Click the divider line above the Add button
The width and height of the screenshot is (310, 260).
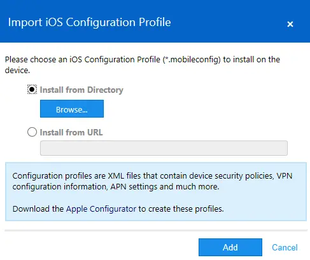click(x=156, y=230)
